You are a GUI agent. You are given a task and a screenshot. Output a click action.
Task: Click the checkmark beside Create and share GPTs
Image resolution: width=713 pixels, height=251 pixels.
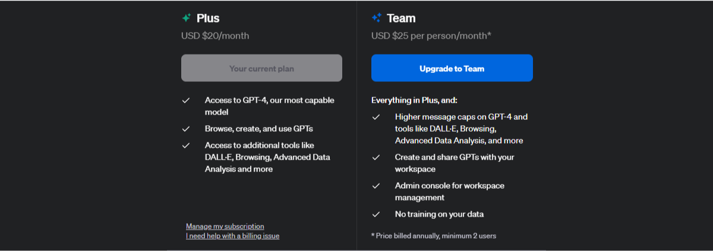[x=376, y=157]
